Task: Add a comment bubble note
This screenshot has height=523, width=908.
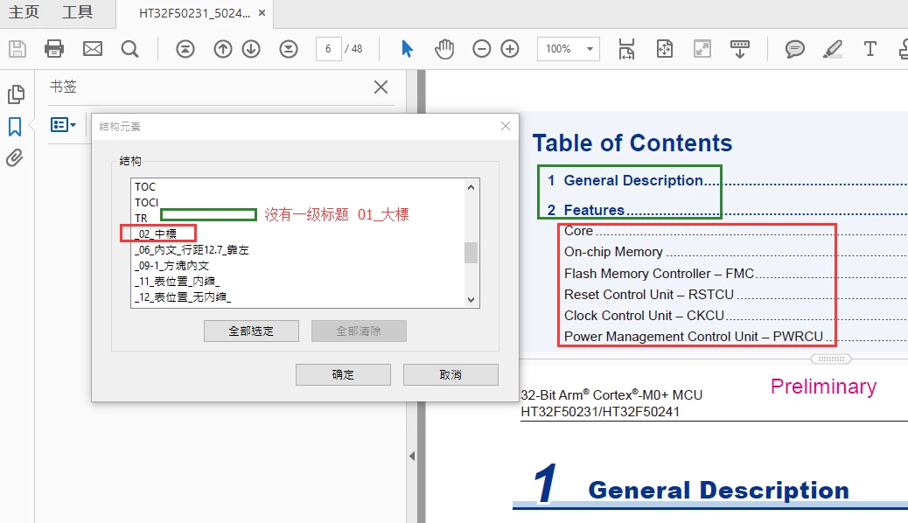Action: click(795, 49)
